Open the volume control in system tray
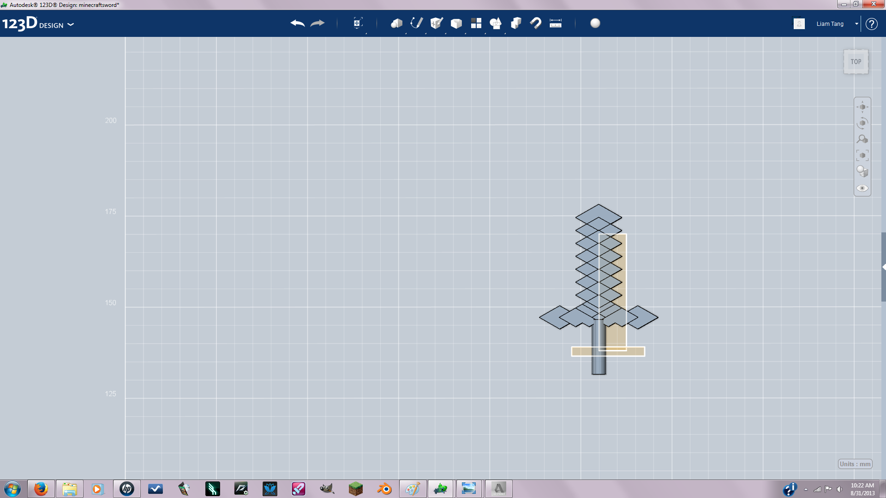 point(839,489)
